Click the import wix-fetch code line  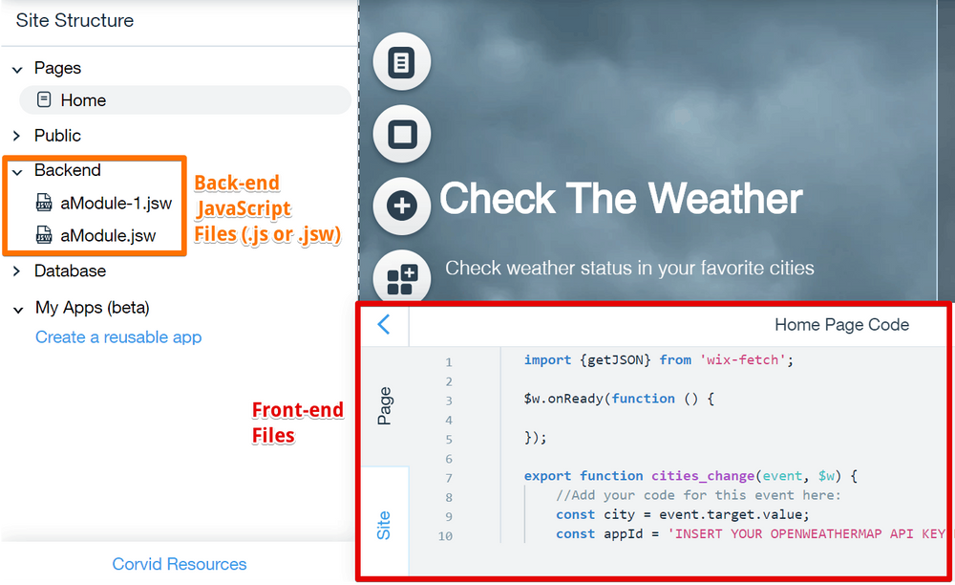coord(659,360)
